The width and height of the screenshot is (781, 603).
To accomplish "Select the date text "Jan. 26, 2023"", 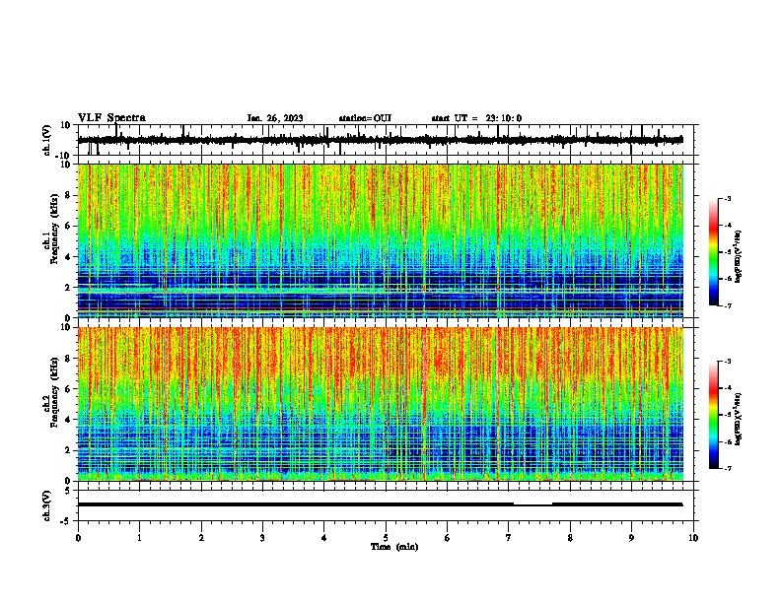I will coord(275,118).
